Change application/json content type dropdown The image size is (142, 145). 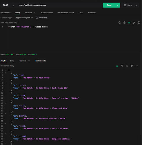24,18
